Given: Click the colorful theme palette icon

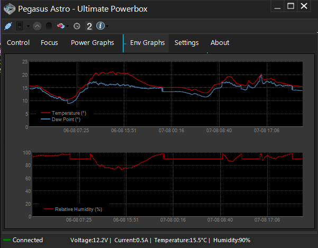Looking at the screenshot, I should point(61,26).
